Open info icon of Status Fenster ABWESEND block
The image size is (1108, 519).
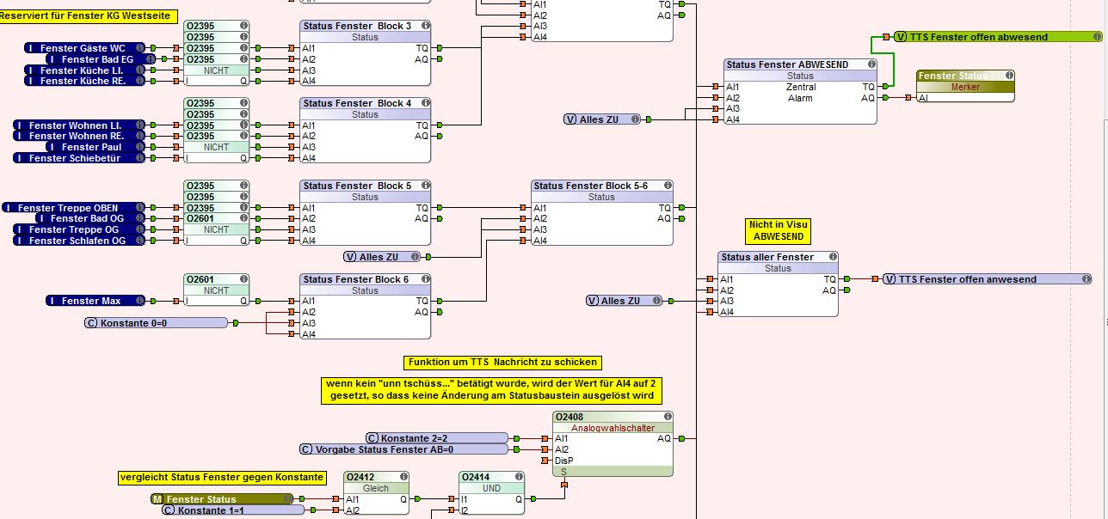pos(871,64)
